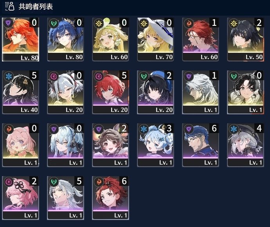Click the 共鸣者列表 title text

36,7
